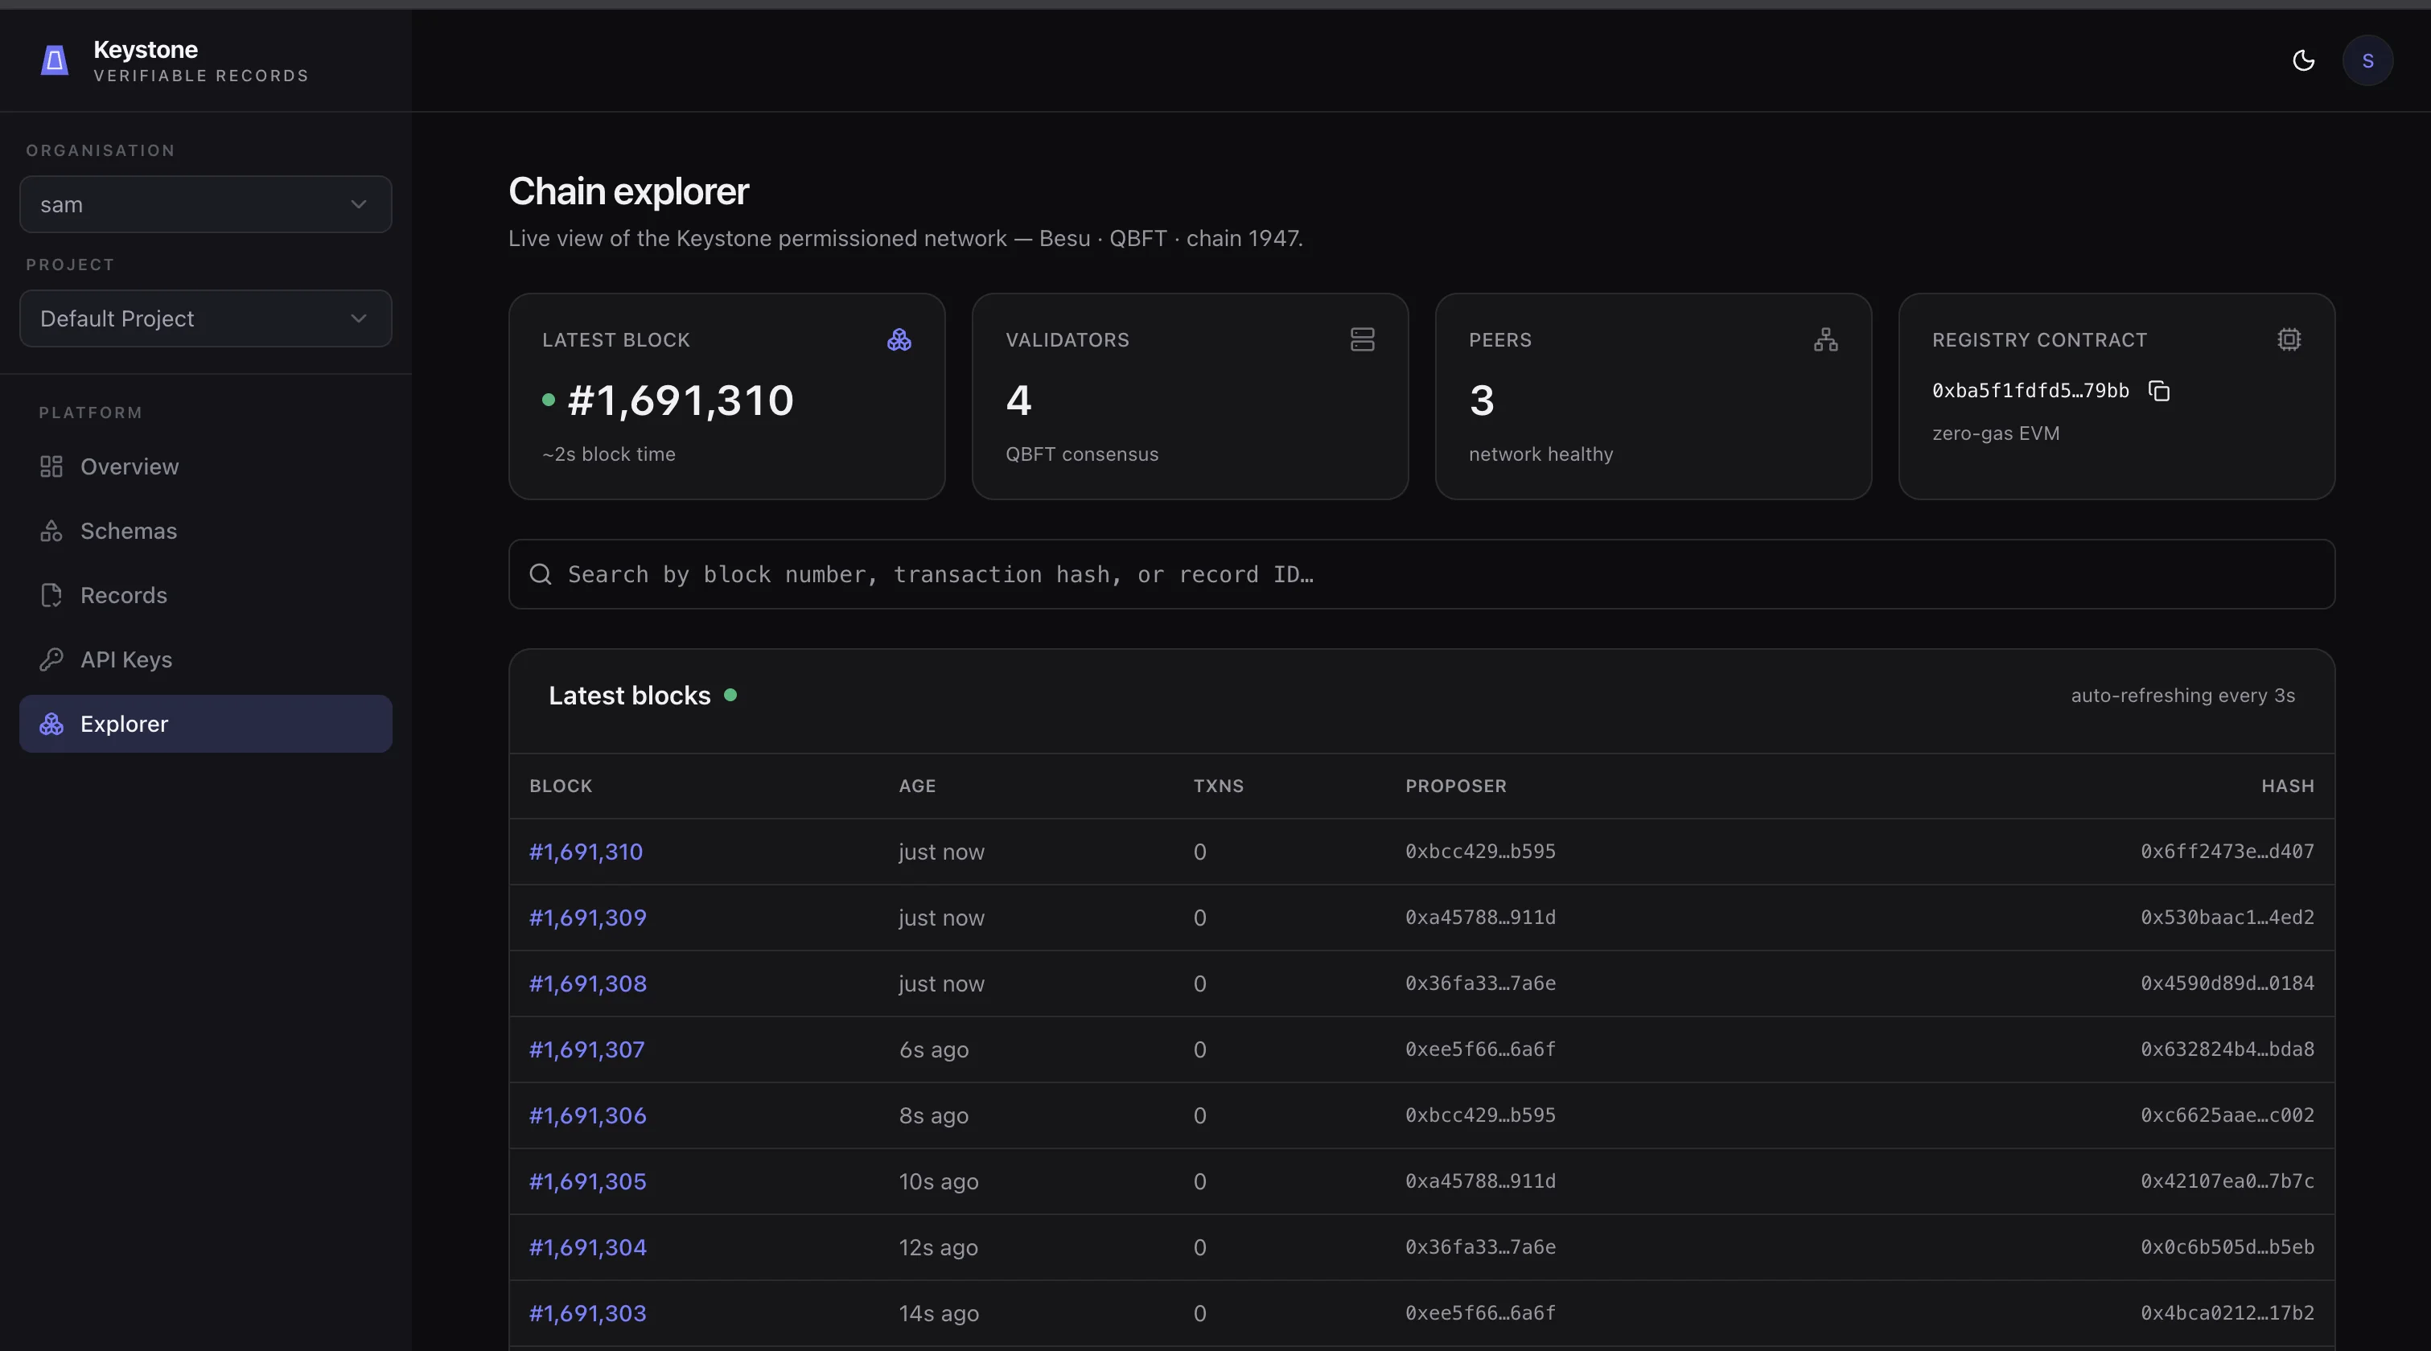The width and height of the screenshot is (2431, 1351).
Task: Click hash 0x530baac1…4ed2
Action: click(2227, 918)
